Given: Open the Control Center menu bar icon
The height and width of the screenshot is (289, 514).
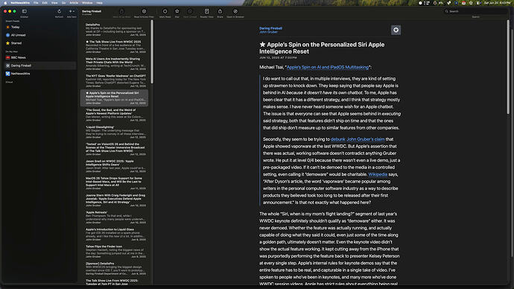Looking at the screenshot, I should pos(478,3).
